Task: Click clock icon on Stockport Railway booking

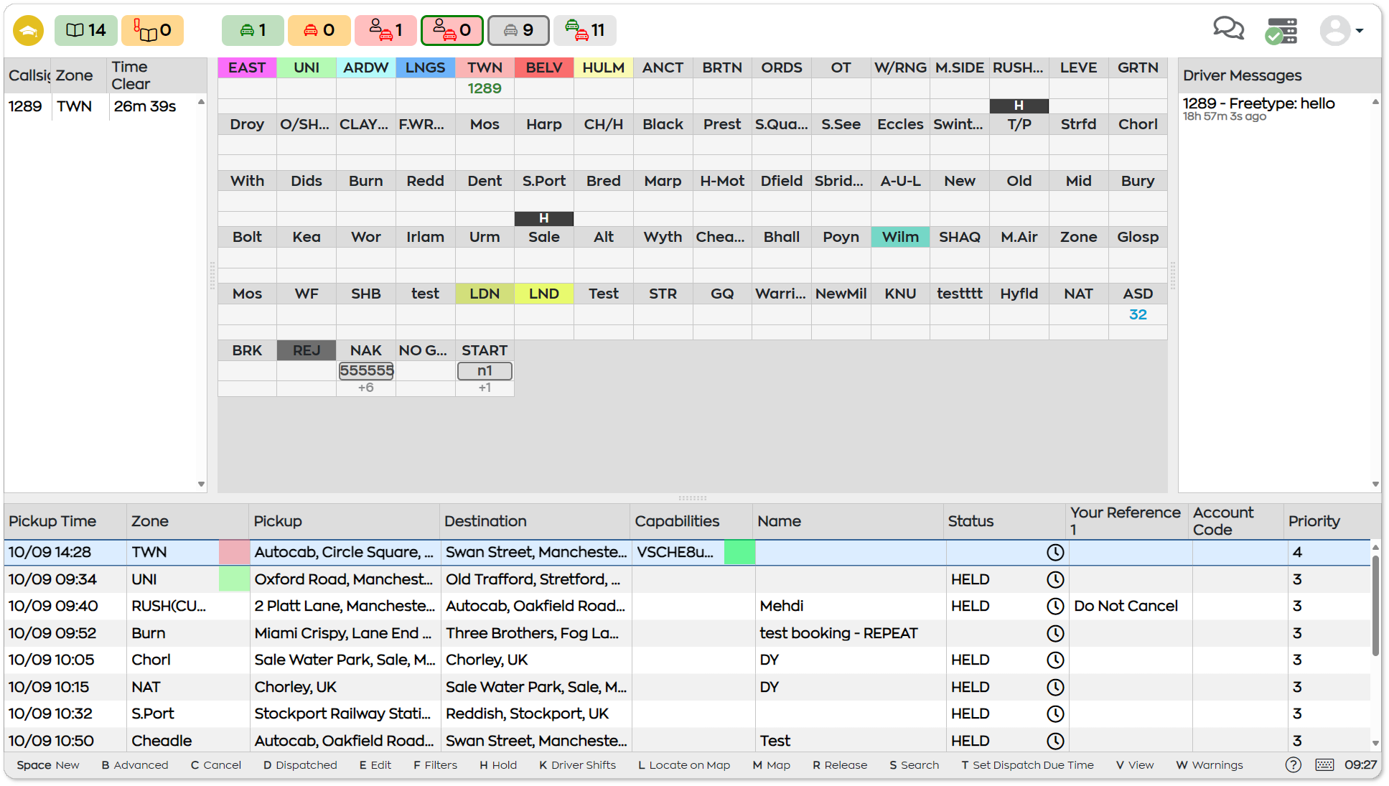Action: pos(1054,714)
